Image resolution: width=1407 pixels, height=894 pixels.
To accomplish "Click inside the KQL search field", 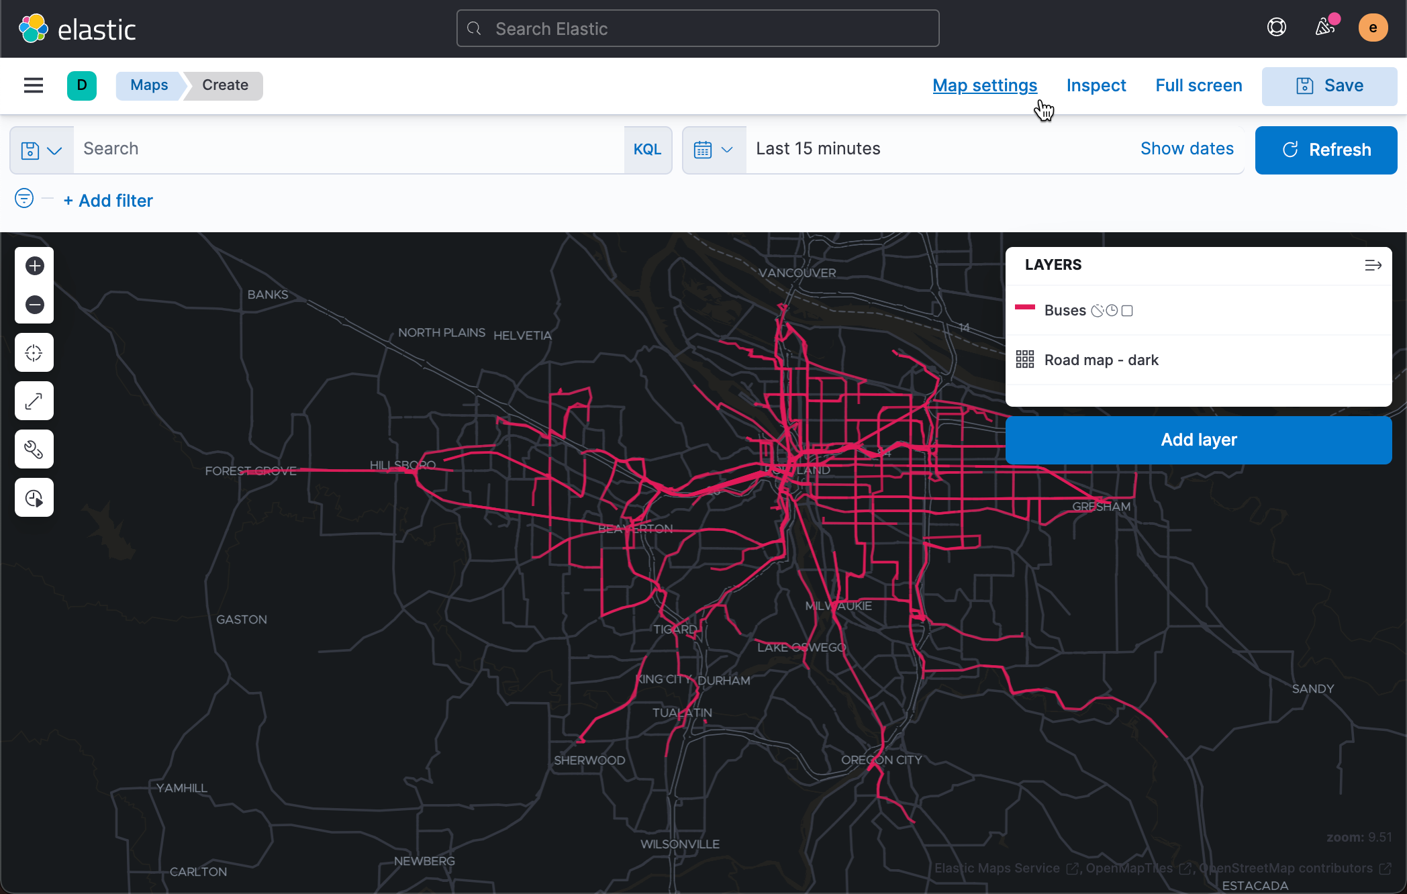I will (x=336, y=149).
